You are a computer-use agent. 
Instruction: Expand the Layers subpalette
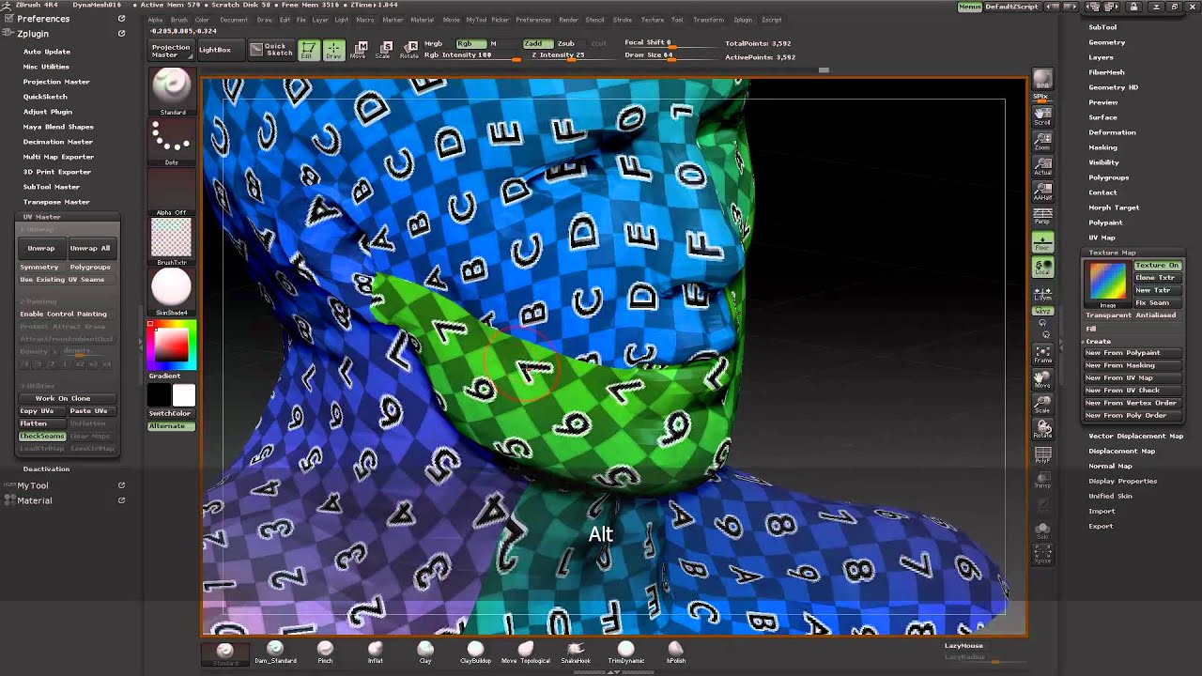pos(1101,57)
